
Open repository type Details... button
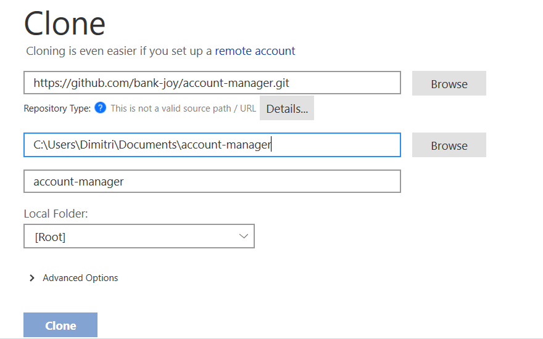(286, 108)
